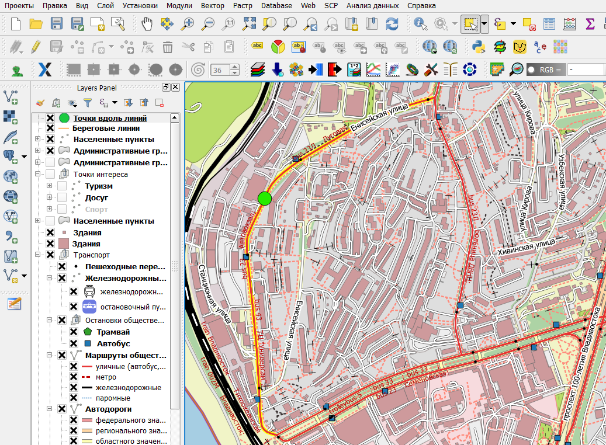Click the red федерального зна... road swatch
The height and width of the screenshot is (445, 606).
87,420
